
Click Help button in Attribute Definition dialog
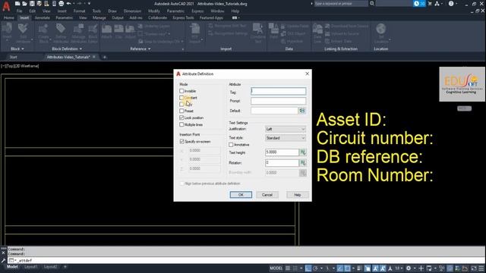298,195
